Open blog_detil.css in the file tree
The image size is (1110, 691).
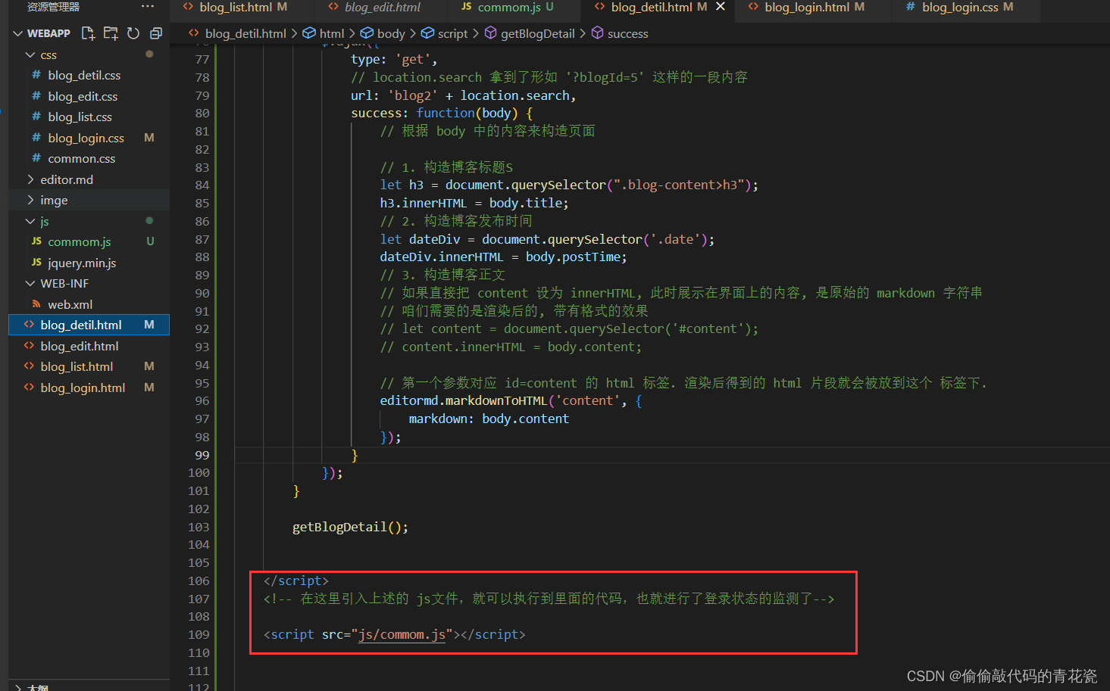tap(84, 76)
